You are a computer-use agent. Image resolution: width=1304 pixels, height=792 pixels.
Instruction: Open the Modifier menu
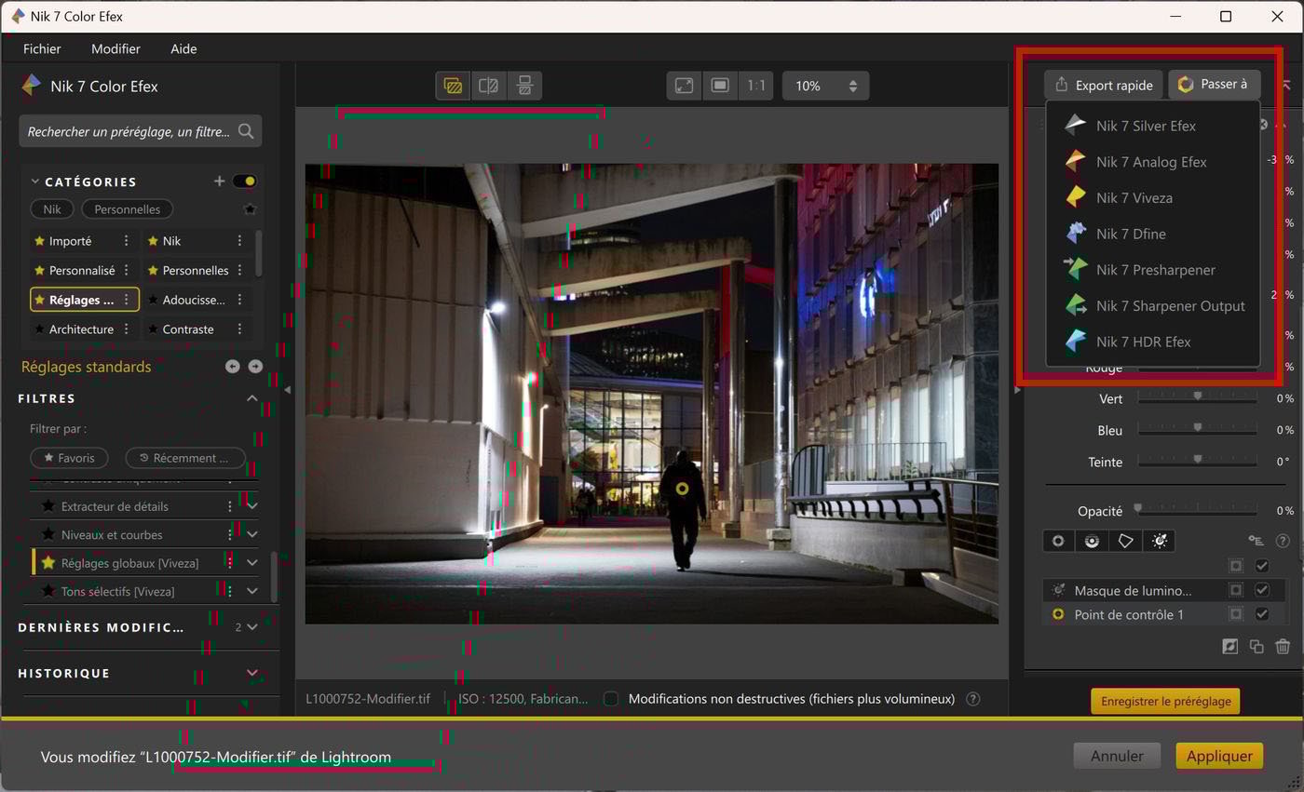[x=115, y=48]
